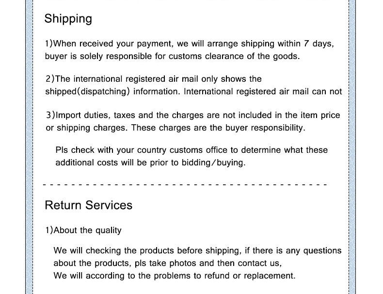Click the Return Services heading
The height and width of the screenshot is (294, 383).
pos(88,205)
